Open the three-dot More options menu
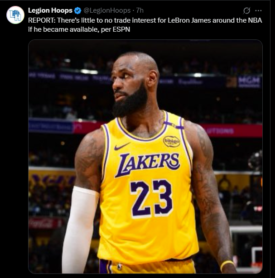275x278 pixels. [258, 10]
